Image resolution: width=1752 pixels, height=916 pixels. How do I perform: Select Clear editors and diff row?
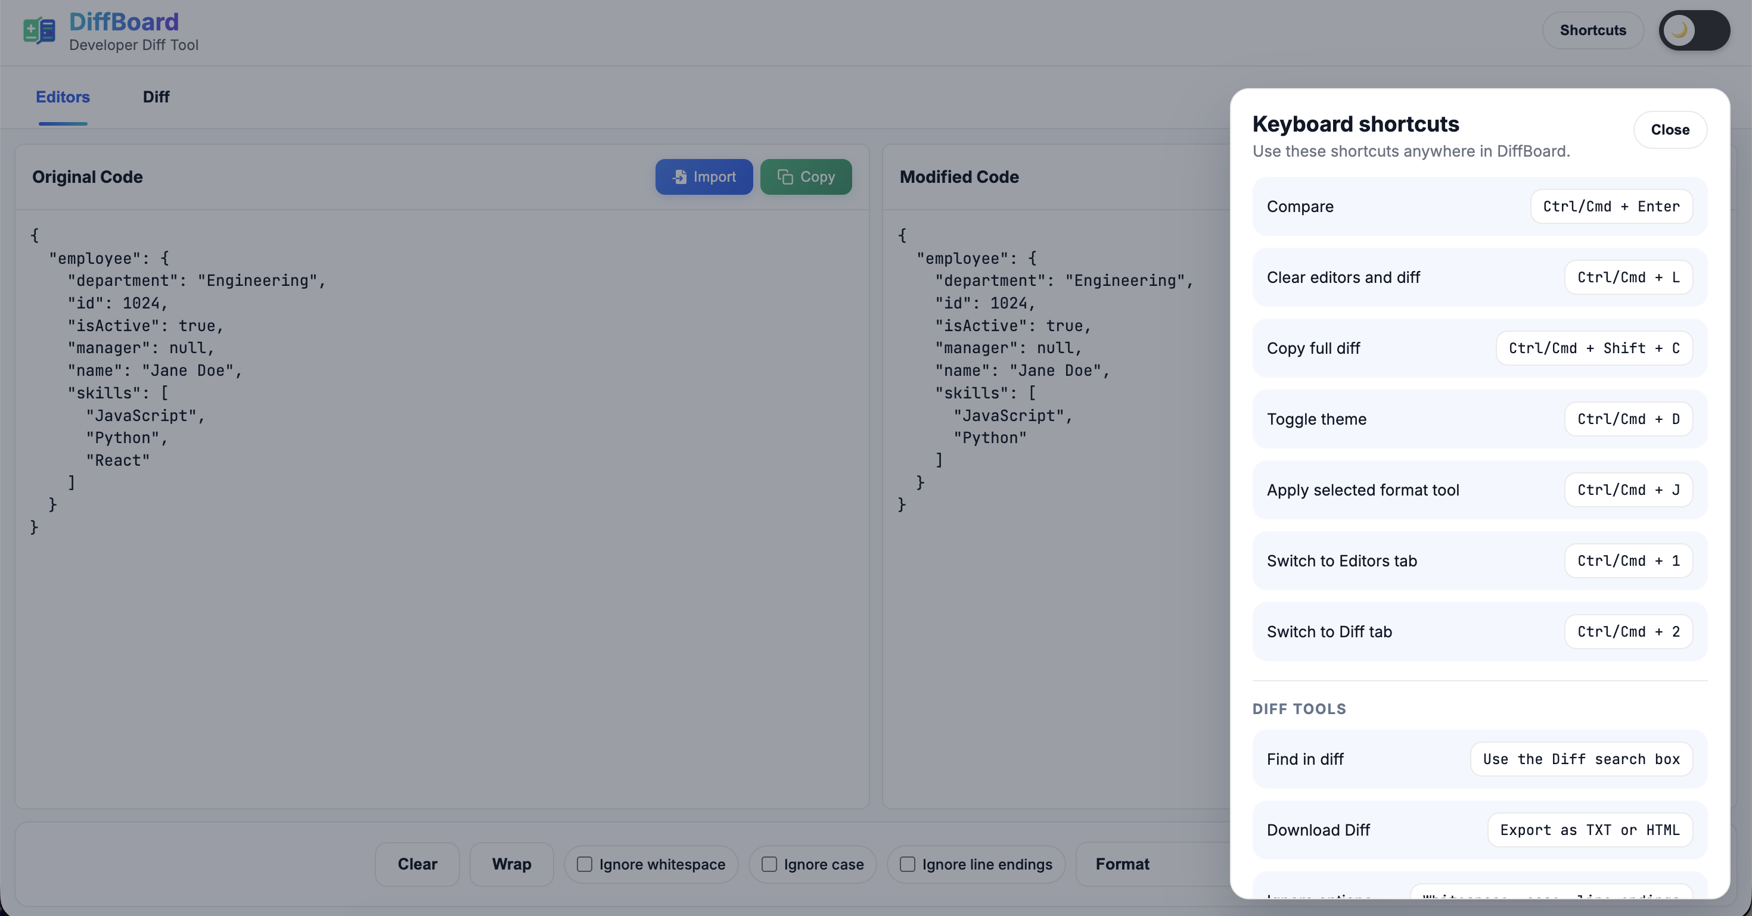[x=1479, y=278]
